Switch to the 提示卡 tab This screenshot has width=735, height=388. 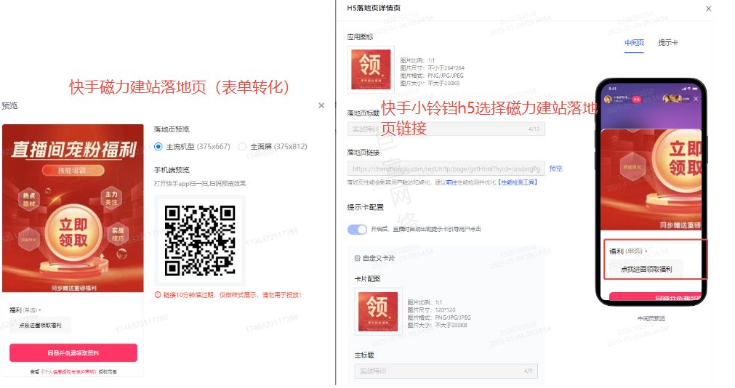[x=667, y=43]
